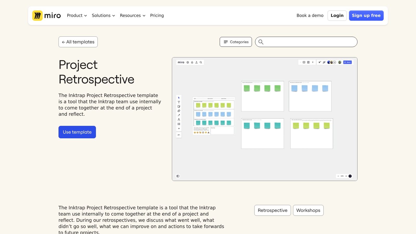Click the help circle in preview
This screenshot has width=416, height=234.
pos(350,176)
